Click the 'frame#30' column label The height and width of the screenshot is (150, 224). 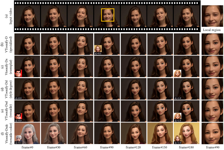54,147
